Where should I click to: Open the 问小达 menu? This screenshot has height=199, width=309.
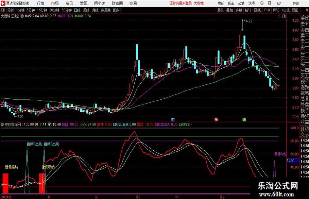click(x=99, y=3)
